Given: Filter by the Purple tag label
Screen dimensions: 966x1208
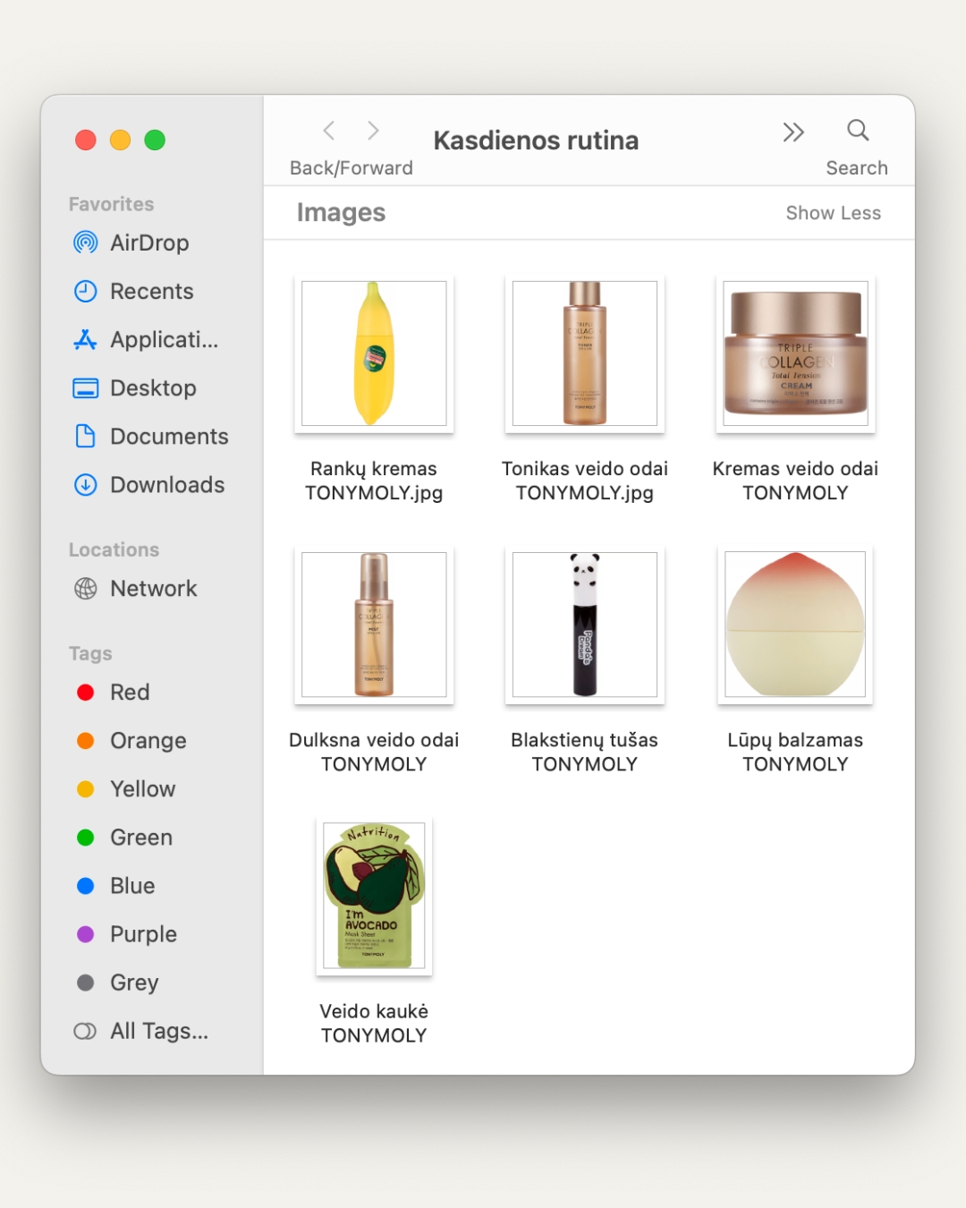Looking at the screenshot, I should (143, 934).
